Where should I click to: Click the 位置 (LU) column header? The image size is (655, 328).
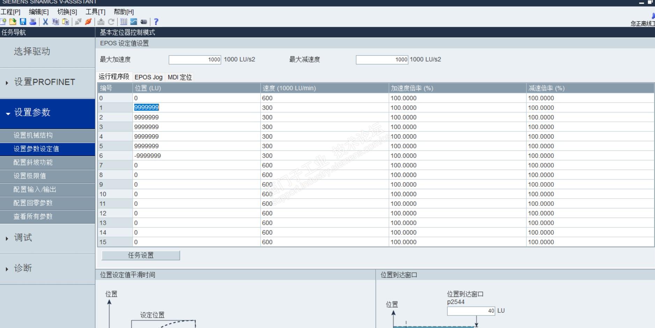click(x=197, y=88)
